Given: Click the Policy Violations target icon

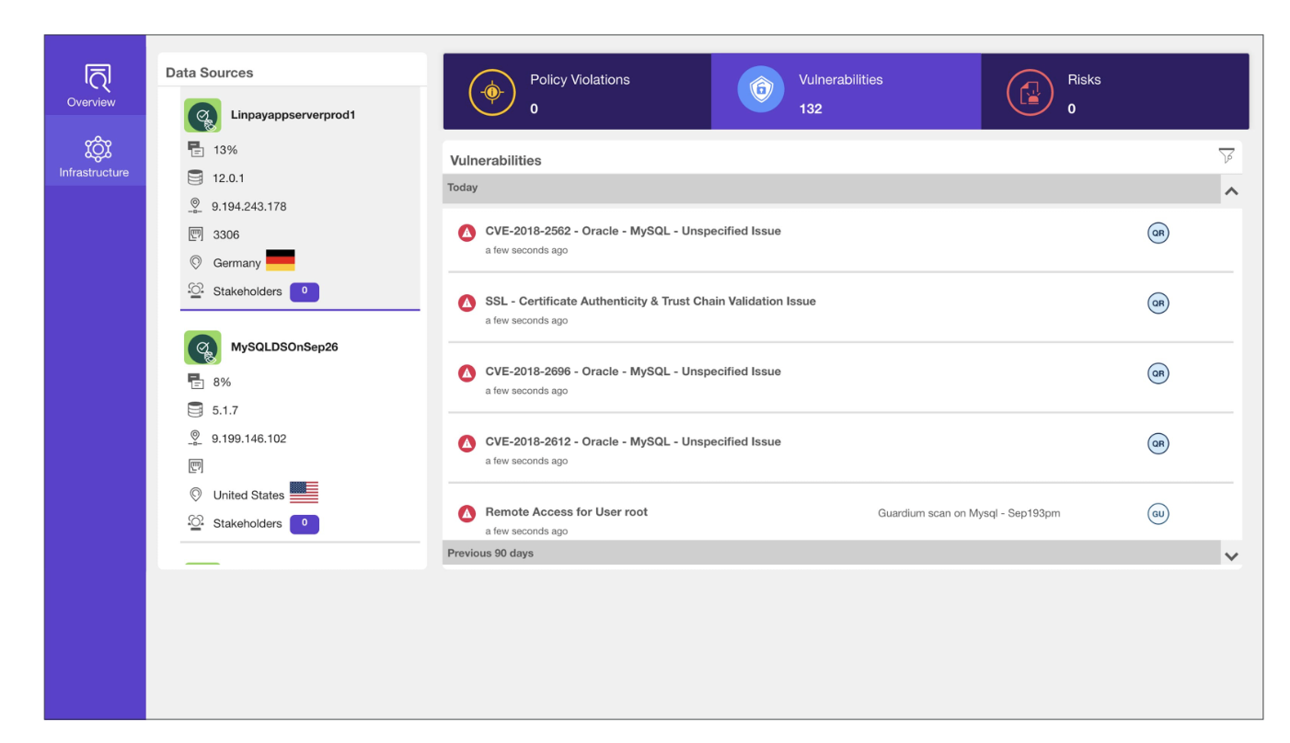Looking at the screenshot, I should click(492, 92).
